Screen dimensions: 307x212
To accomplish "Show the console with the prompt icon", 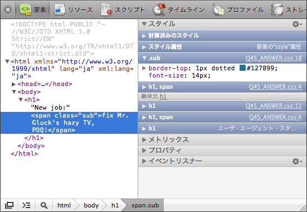I will click(x=26, y=205).
